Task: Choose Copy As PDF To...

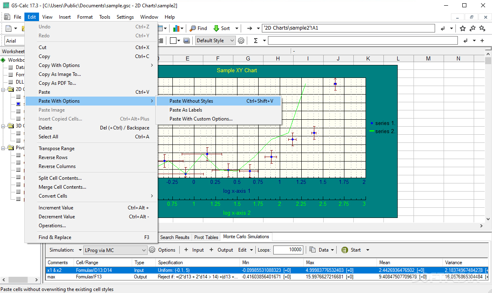Action: tap(91, 83)
